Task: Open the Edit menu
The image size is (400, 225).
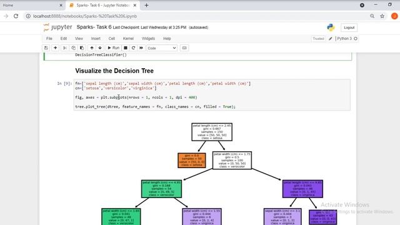Action: (64, 39)
